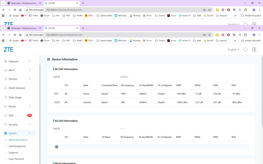Open the K&H bank bookmark in the front window
The image size is (263, 164).
tap(121, 40)
